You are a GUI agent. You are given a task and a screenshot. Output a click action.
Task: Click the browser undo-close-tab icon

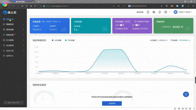click(27, 6)
